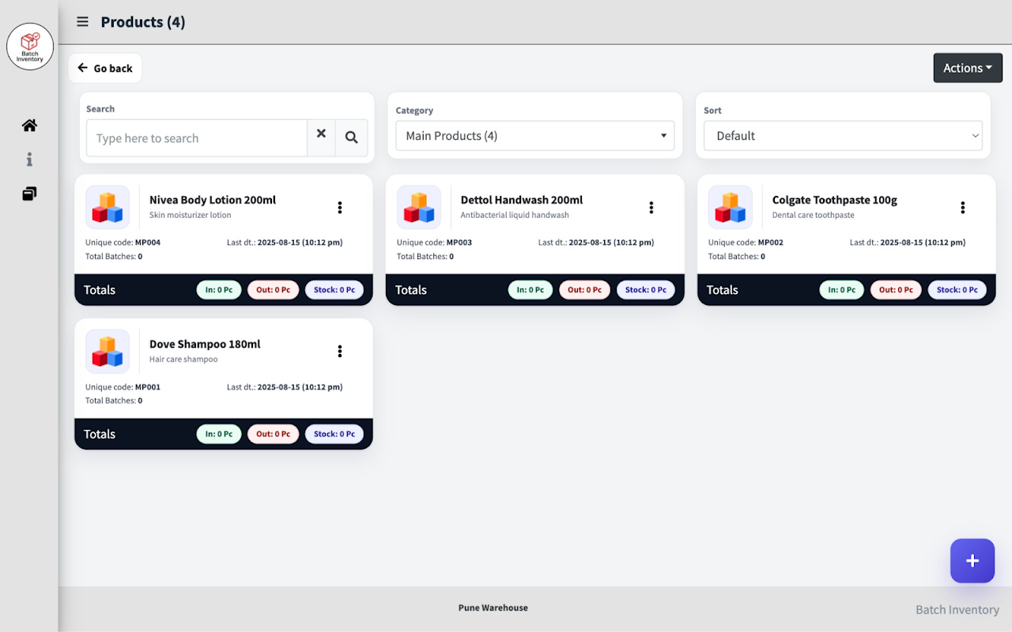
Task: Click the Nivea Body Lotion 200ml title
Action: pos(213,200)
